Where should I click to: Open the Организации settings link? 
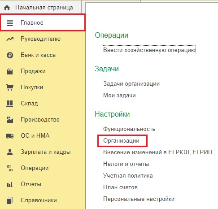121,141
